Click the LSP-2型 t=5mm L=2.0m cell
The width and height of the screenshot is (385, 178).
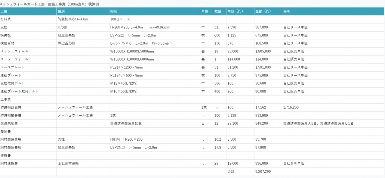132,35
